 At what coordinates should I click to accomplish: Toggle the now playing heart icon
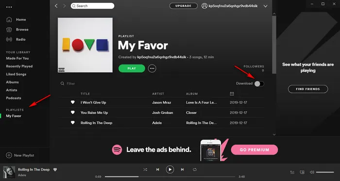[x=55, y=170]
